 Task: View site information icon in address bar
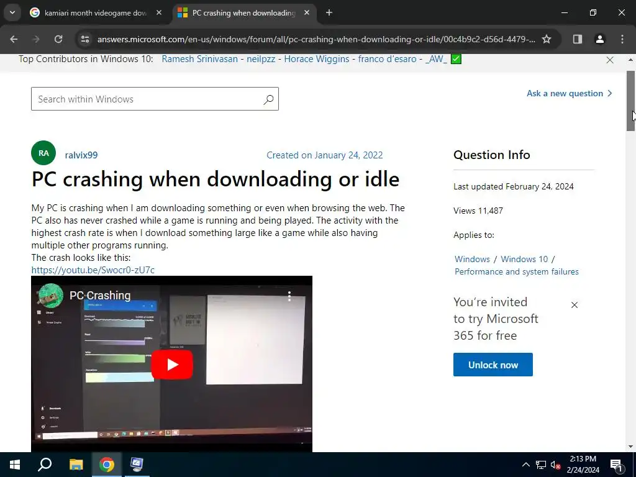(x=85, y=39)
